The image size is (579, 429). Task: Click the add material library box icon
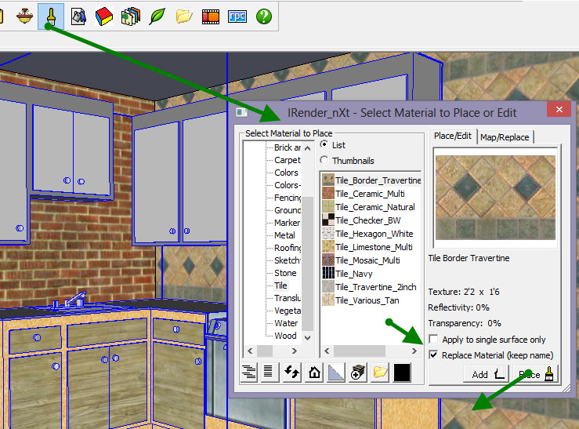click(358, 373)
